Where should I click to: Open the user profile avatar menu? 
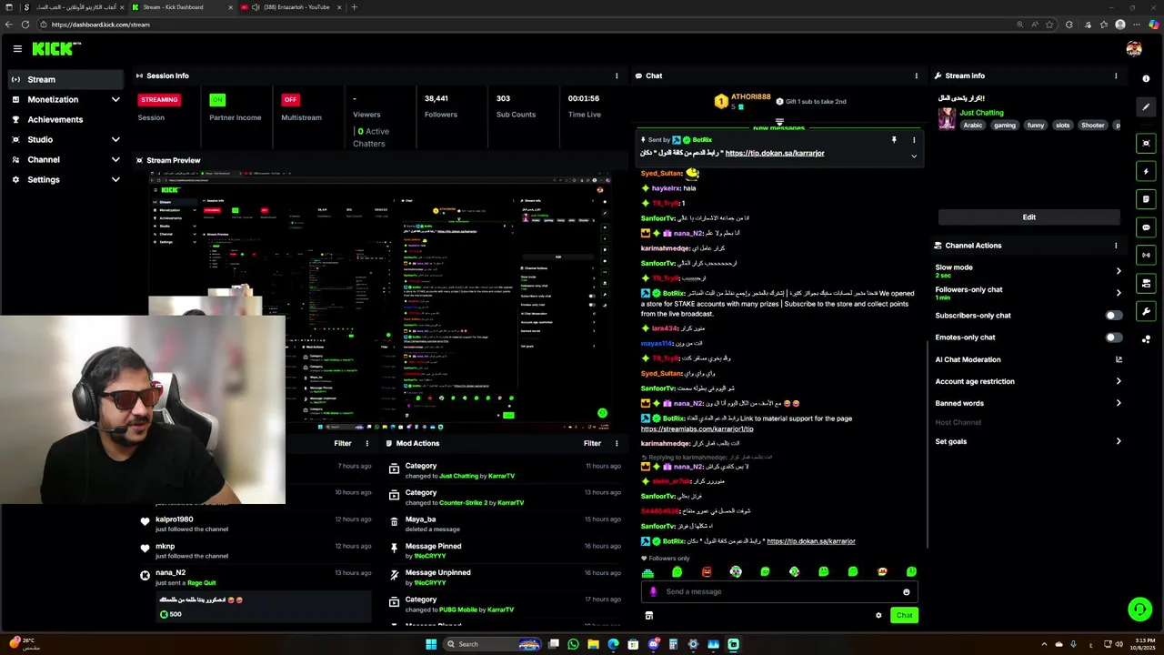[x=1133, y=48]
